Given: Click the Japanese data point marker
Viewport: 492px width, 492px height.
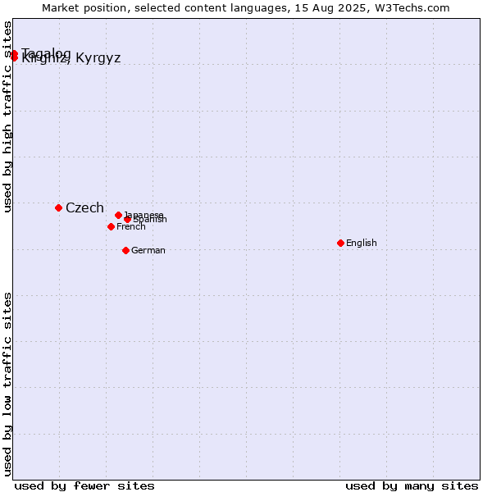Looking at the screenshot, I should coord(118,215).
